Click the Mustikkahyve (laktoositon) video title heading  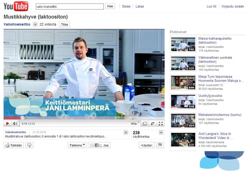(36, 17)
